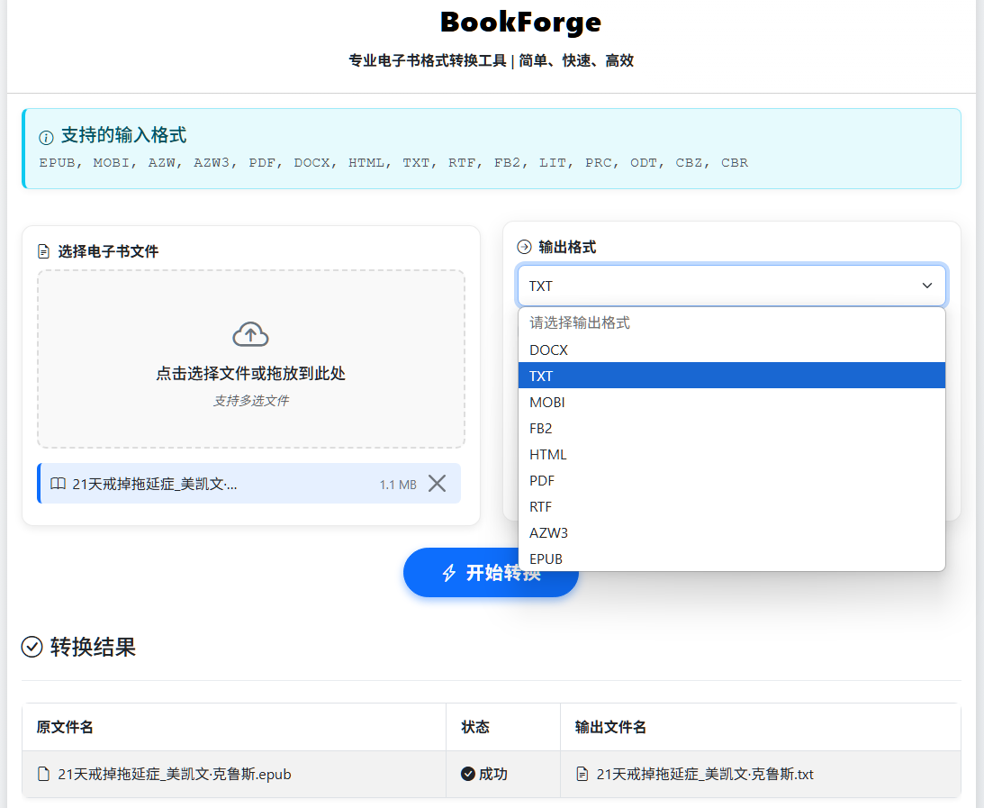
Task: Choose the HTML format option
Action: [548, 454]
